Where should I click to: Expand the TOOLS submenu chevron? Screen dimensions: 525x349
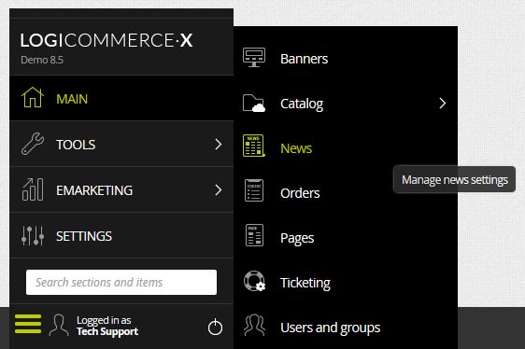(219, 145)
